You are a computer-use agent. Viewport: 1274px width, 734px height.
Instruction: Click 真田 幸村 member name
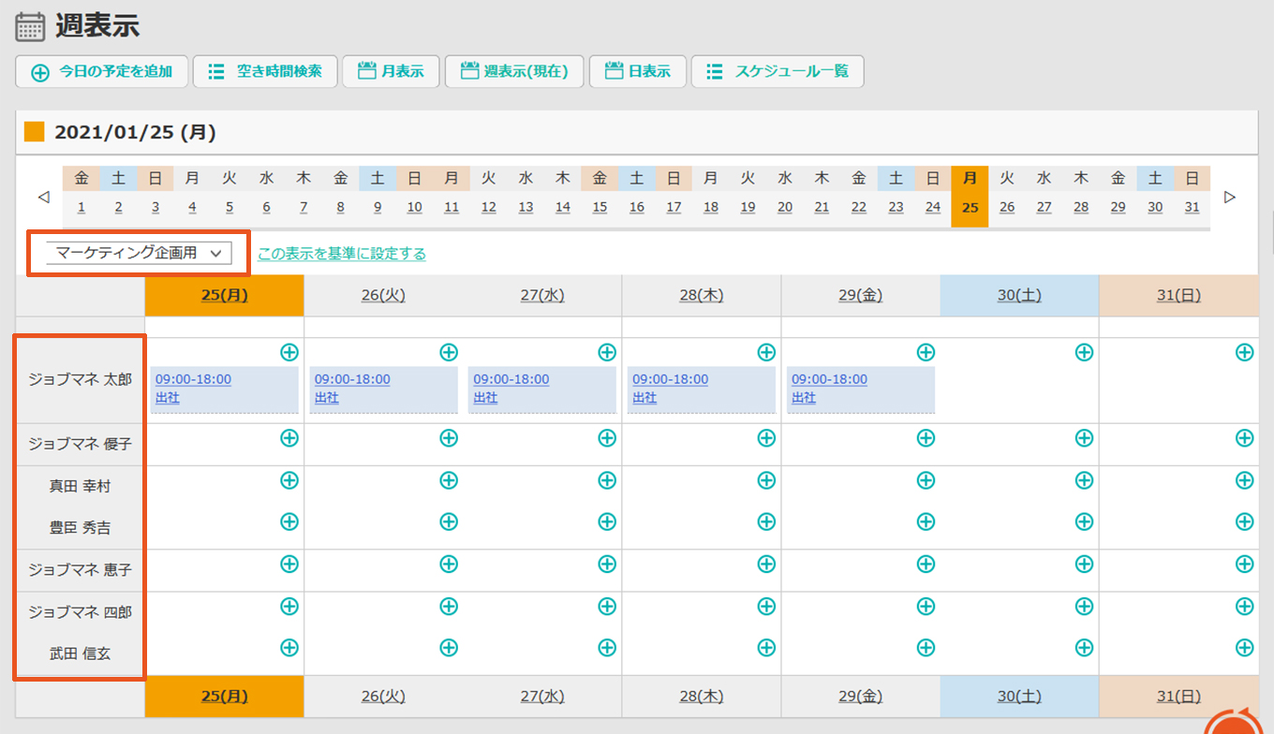(x=81, y=486)
